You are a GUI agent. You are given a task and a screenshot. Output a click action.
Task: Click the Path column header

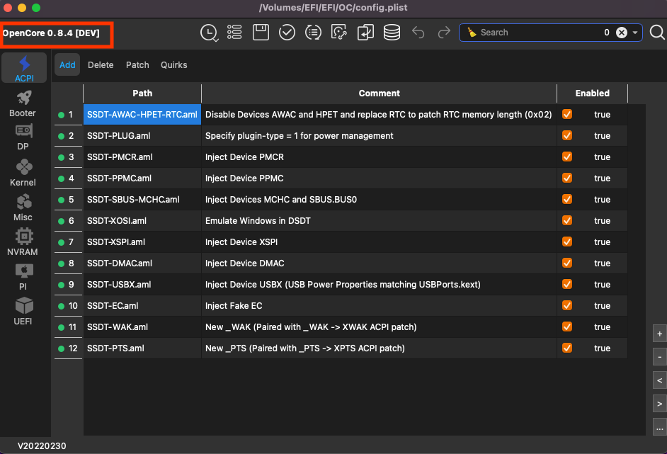pyautogui.click(x=142, y=93)
